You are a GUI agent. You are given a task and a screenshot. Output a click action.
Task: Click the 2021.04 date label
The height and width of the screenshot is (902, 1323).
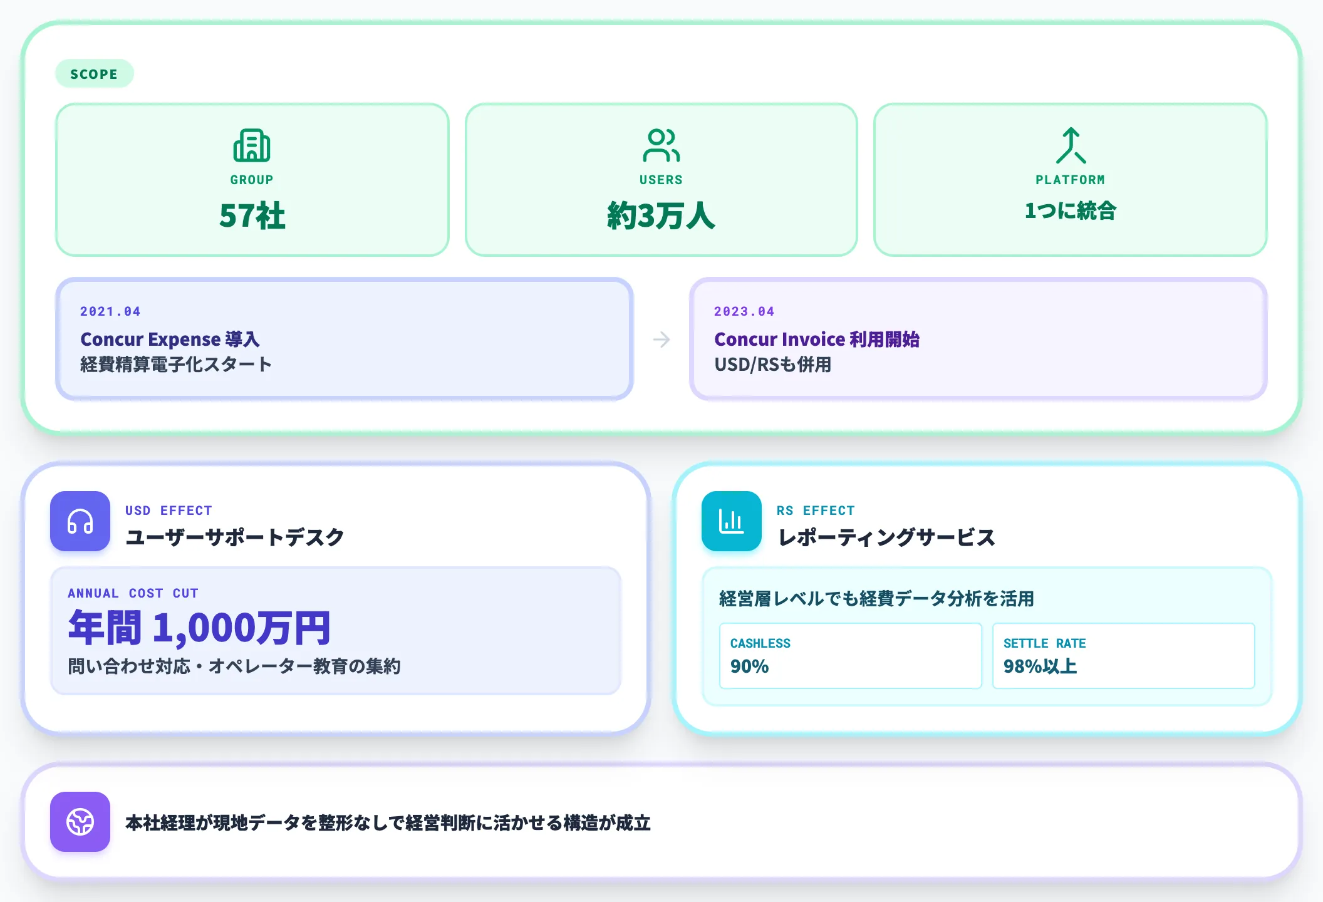point(110,311)
